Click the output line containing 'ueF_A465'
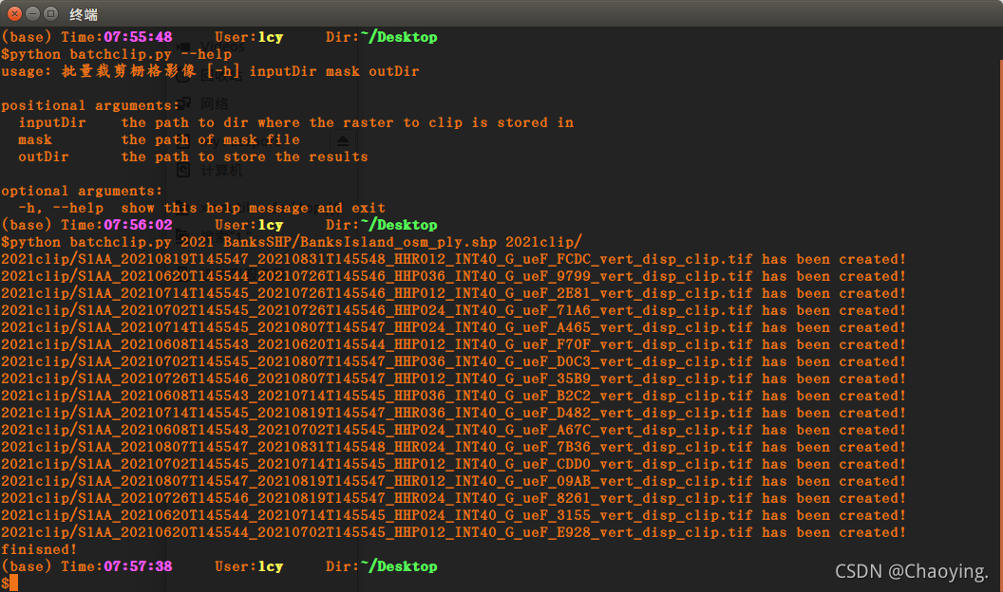This screenshot has width=1003, height=592. tap(453, 327)
